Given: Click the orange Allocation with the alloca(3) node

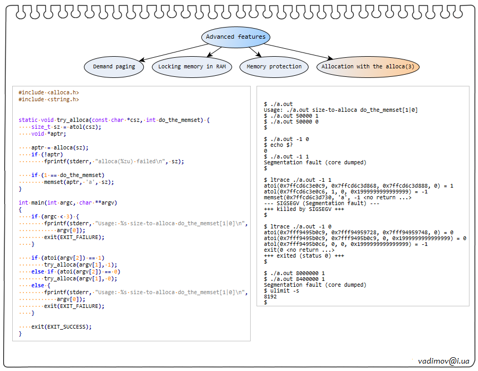Looking at the screenshot, I should coord(368,67).
